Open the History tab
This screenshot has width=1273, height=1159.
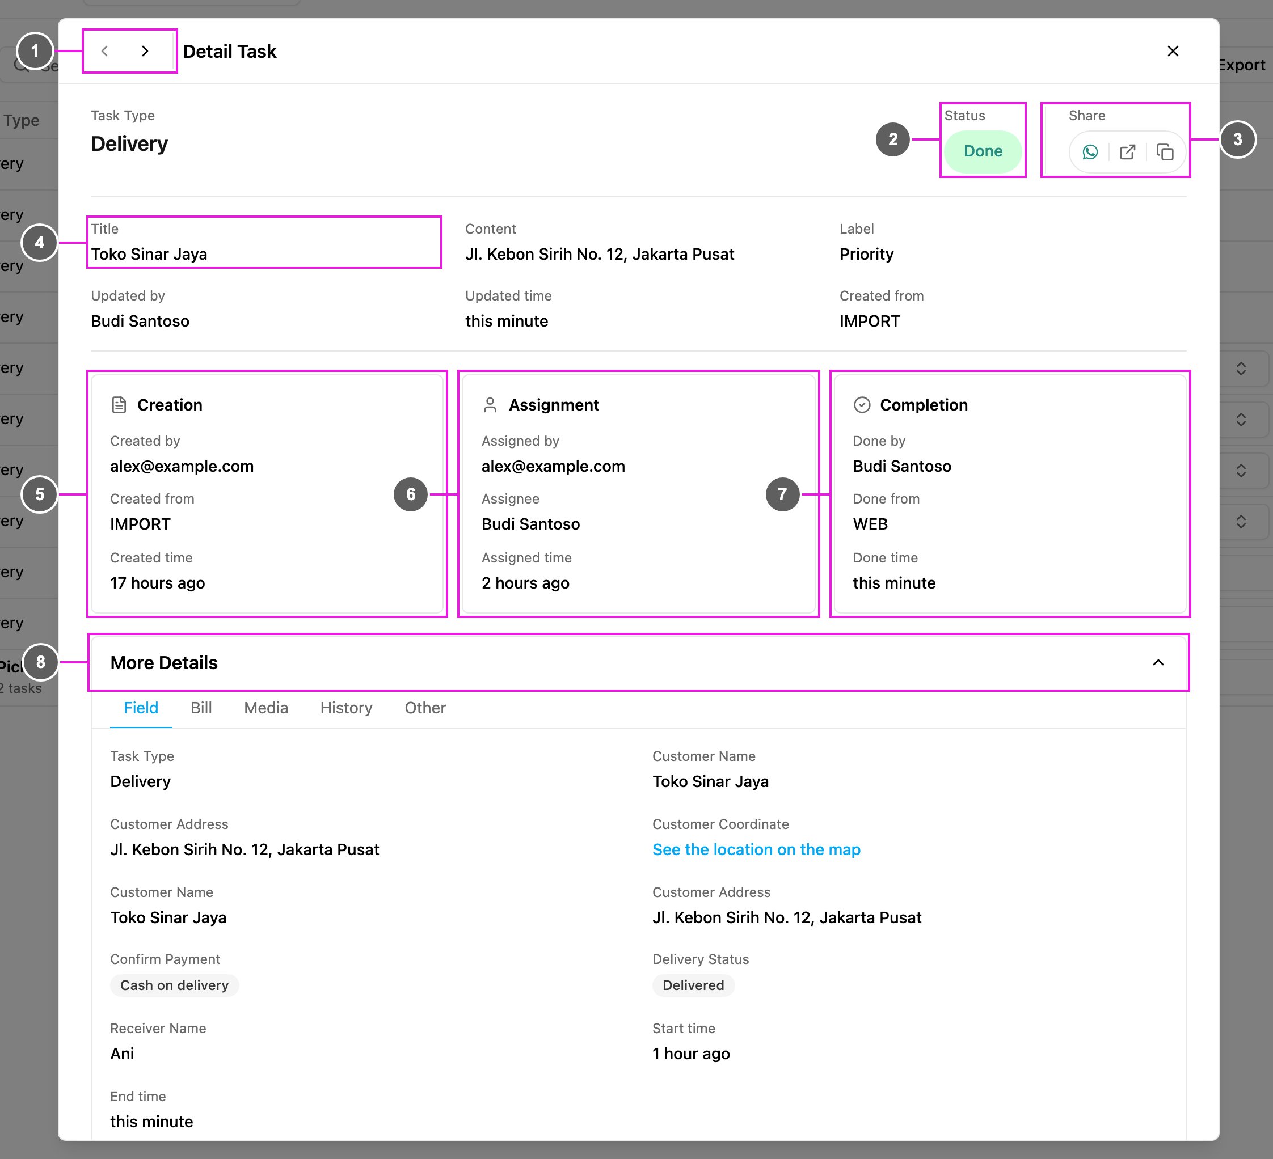[346, 708]
